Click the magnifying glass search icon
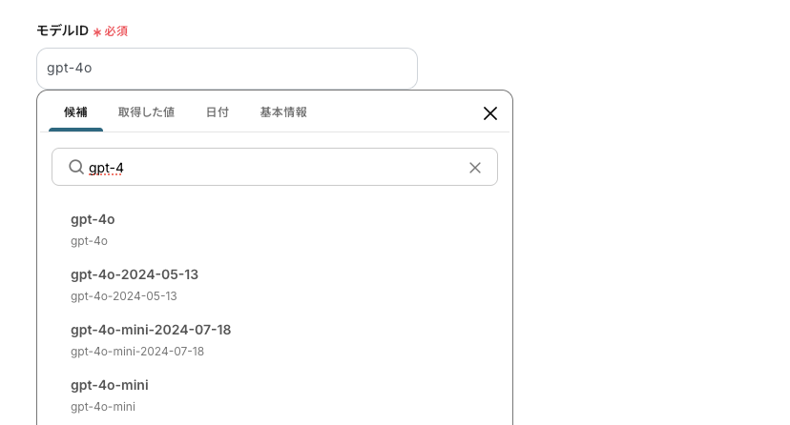This screenshot has width=790, height=425. pos(76,167)
